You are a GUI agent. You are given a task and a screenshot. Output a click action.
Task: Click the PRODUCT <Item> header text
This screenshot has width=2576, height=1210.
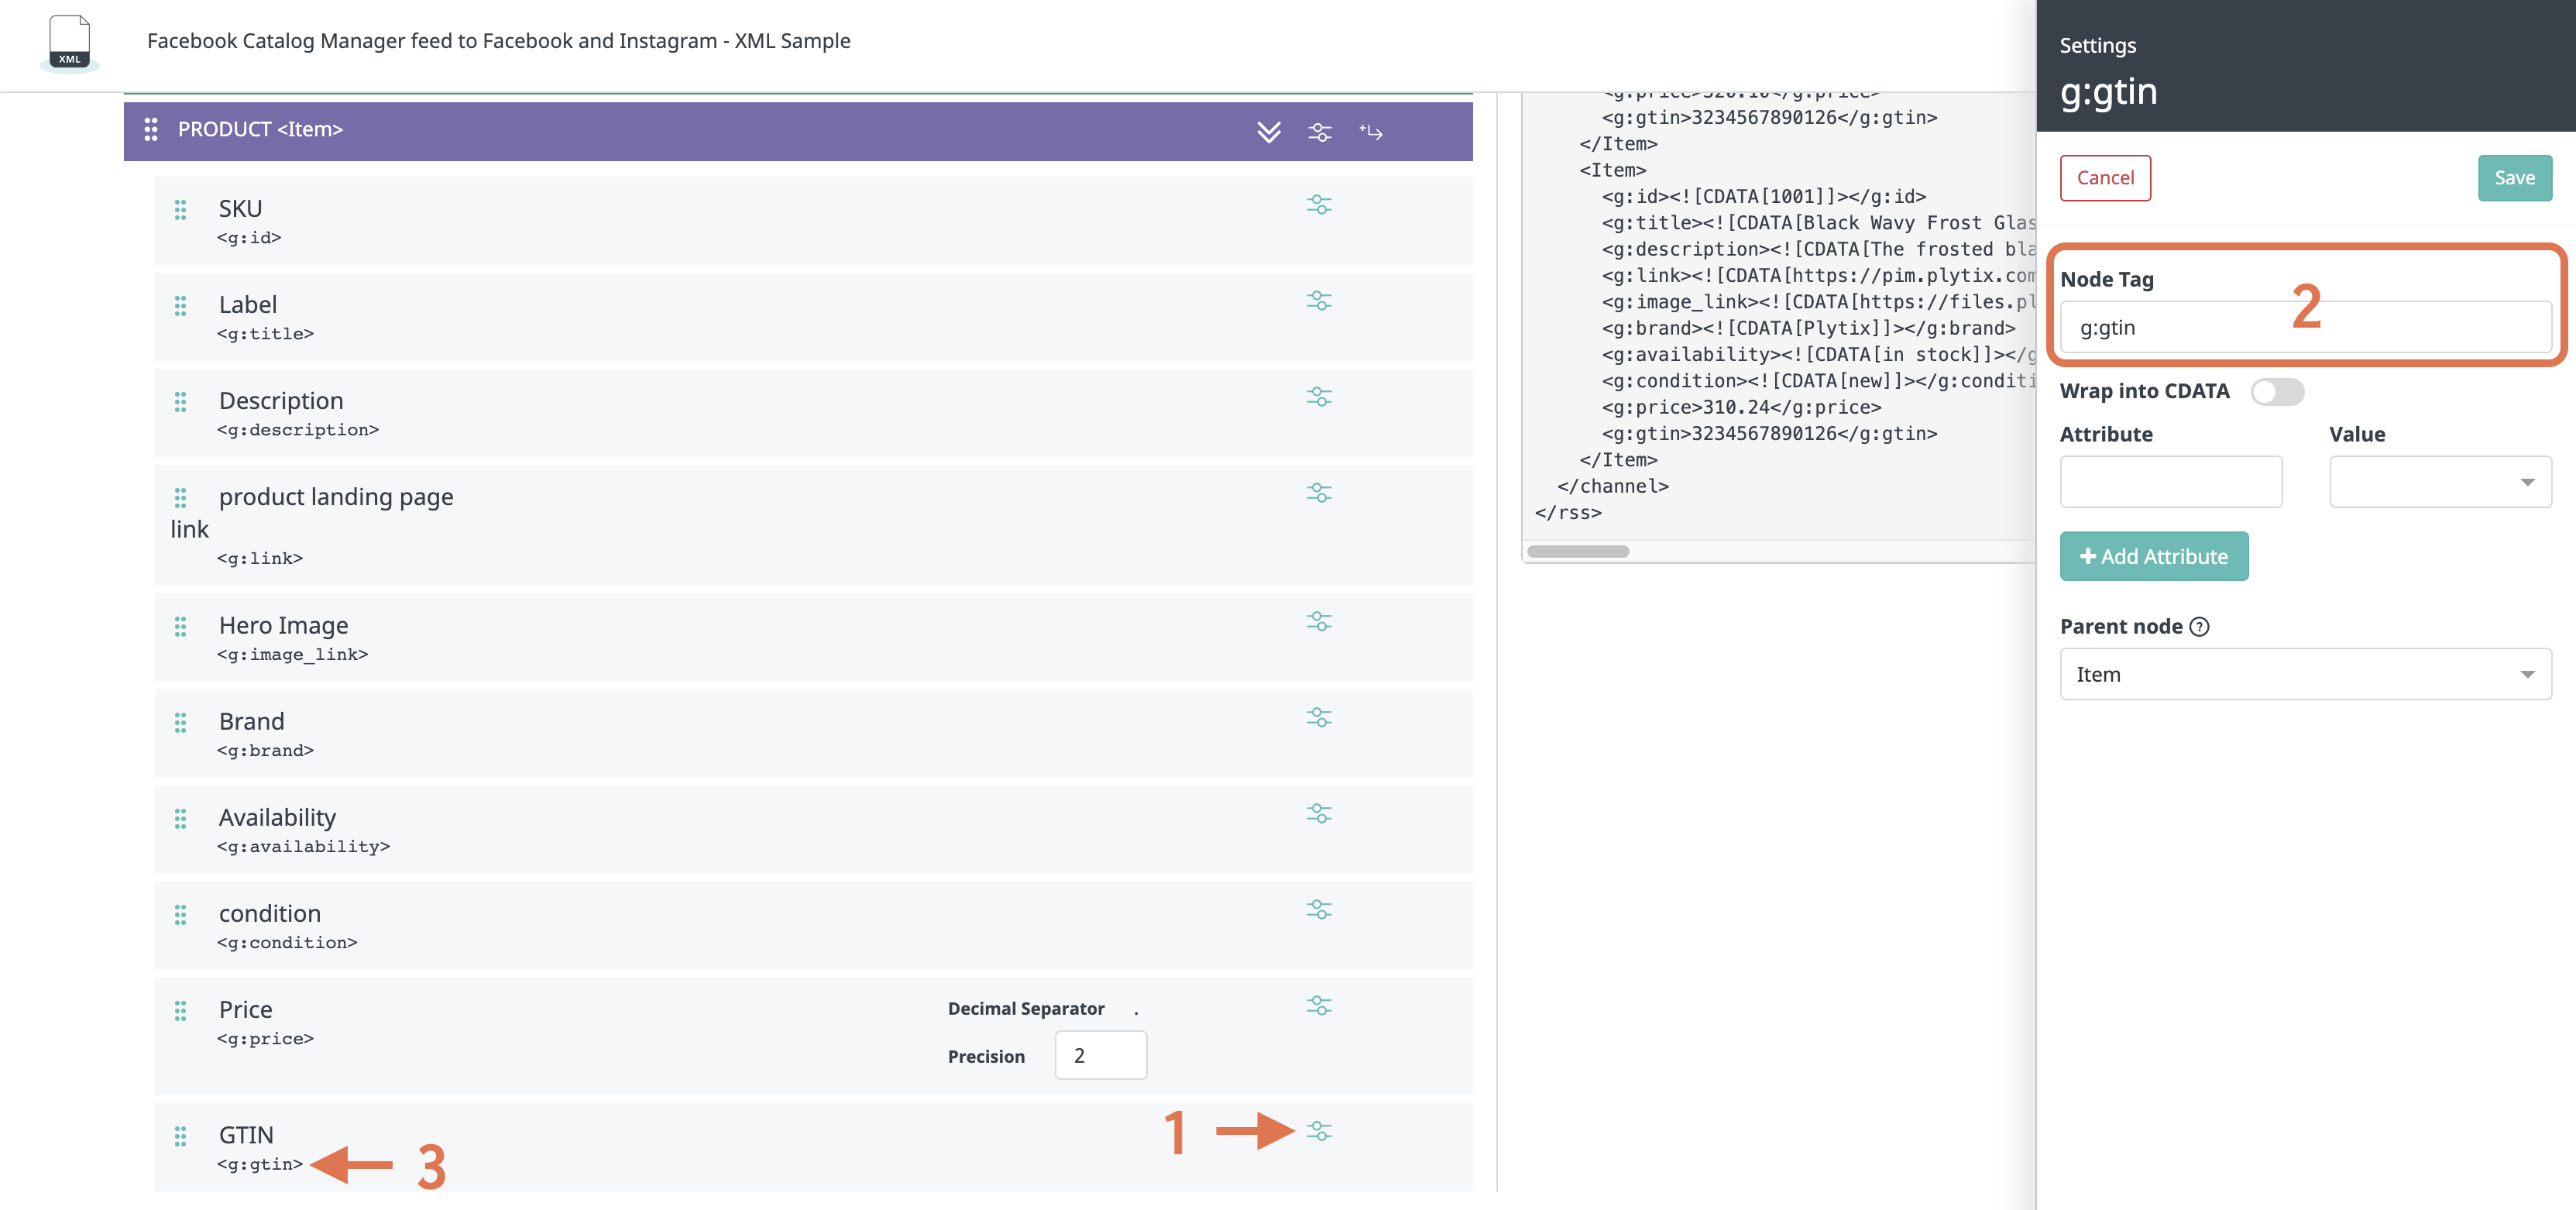point(260,129)
